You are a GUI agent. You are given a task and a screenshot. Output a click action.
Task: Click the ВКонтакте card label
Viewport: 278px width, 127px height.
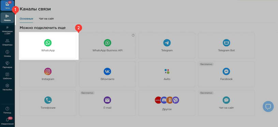pos(107,79)
